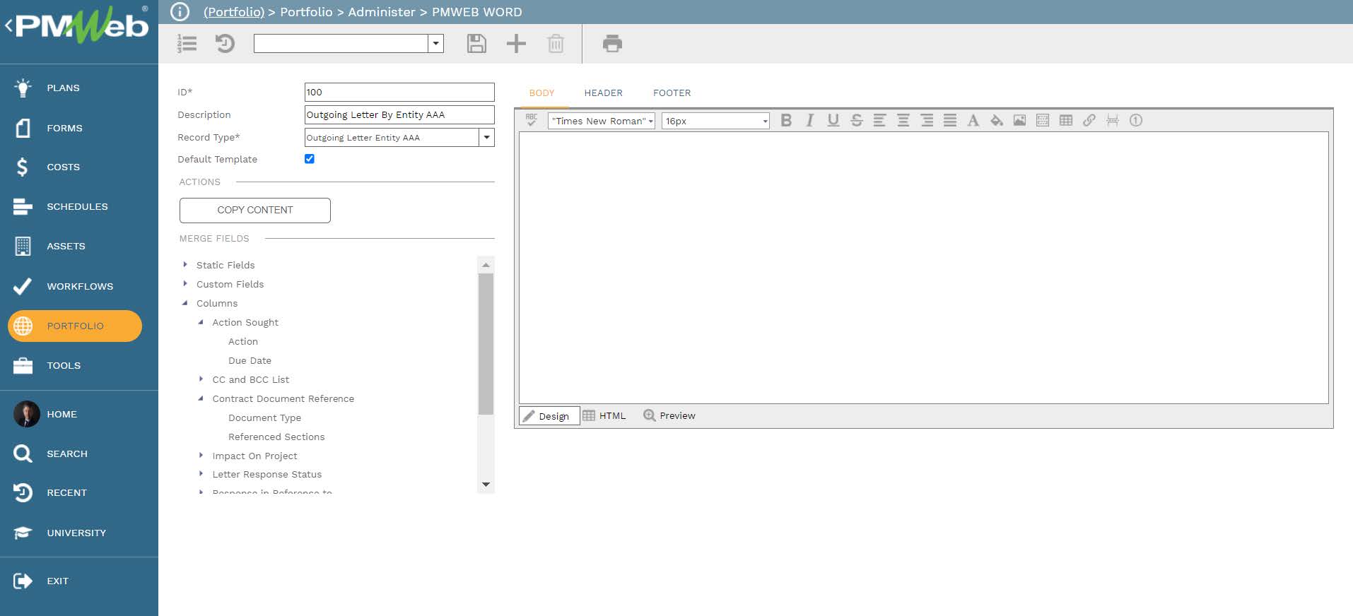Screen dimensions: 1353x616
Task: Run the spell check tool
Action: click(532, 121)
